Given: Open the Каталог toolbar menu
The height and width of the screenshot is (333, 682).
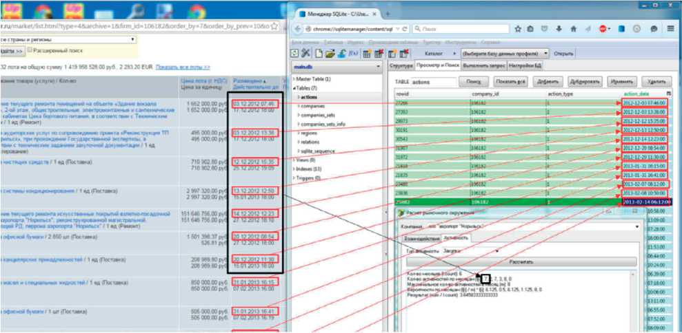Looking at the screenshot, I should [x=439, y=54].
